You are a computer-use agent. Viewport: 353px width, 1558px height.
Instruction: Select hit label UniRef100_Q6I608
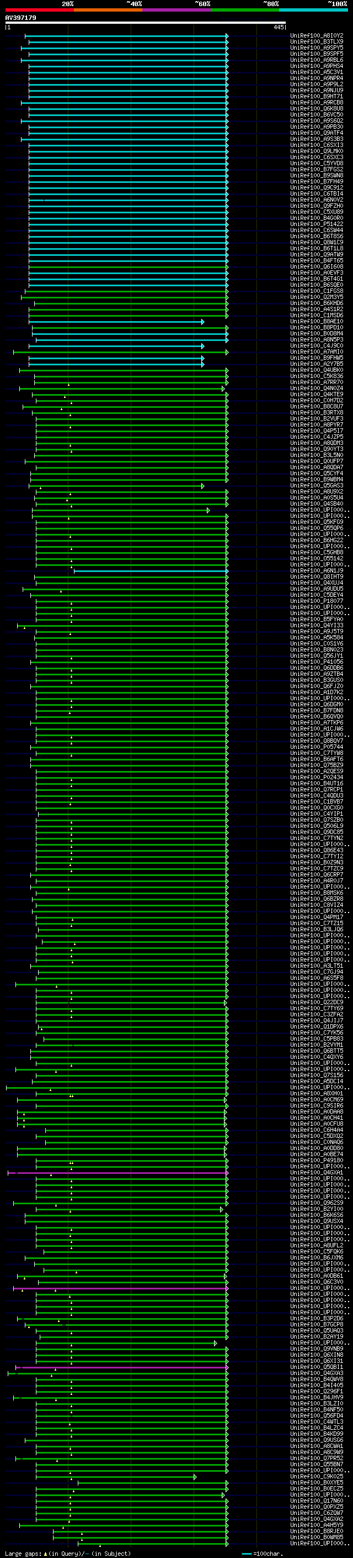click(x=316, y=267)
